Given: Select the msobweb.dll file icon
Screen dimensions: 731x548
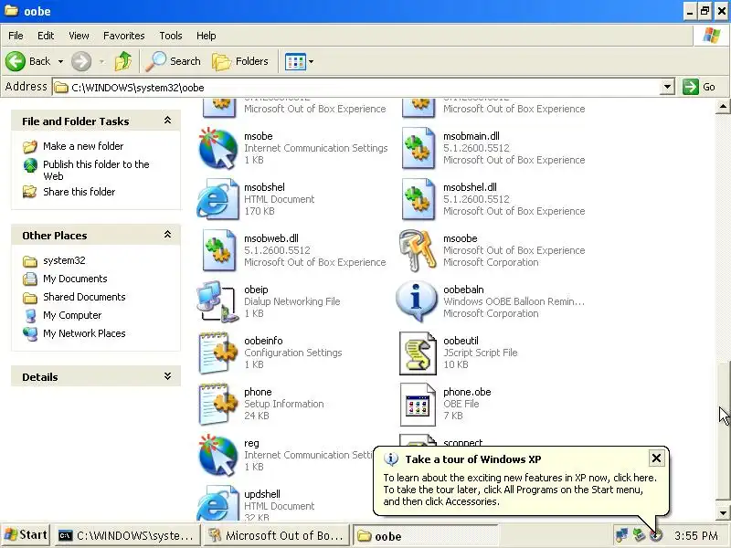Looking at the screenshot, I should (219, 250).
